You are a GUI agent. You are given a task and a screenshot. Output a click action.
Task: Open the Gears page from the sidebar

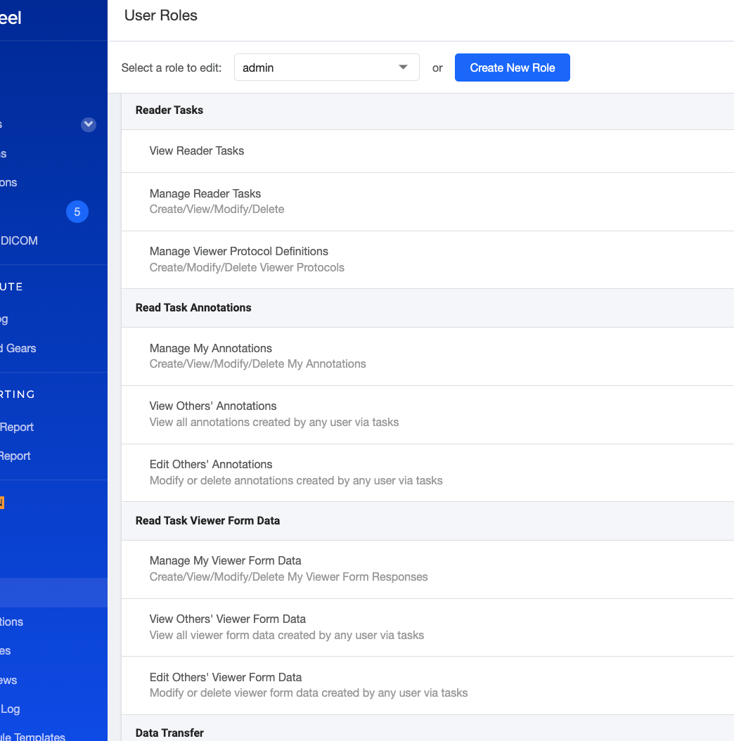point(28,348)
